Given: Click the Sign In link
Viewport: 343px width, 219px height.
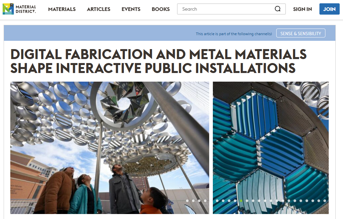Looking at the screenshot, I should 302,9.
